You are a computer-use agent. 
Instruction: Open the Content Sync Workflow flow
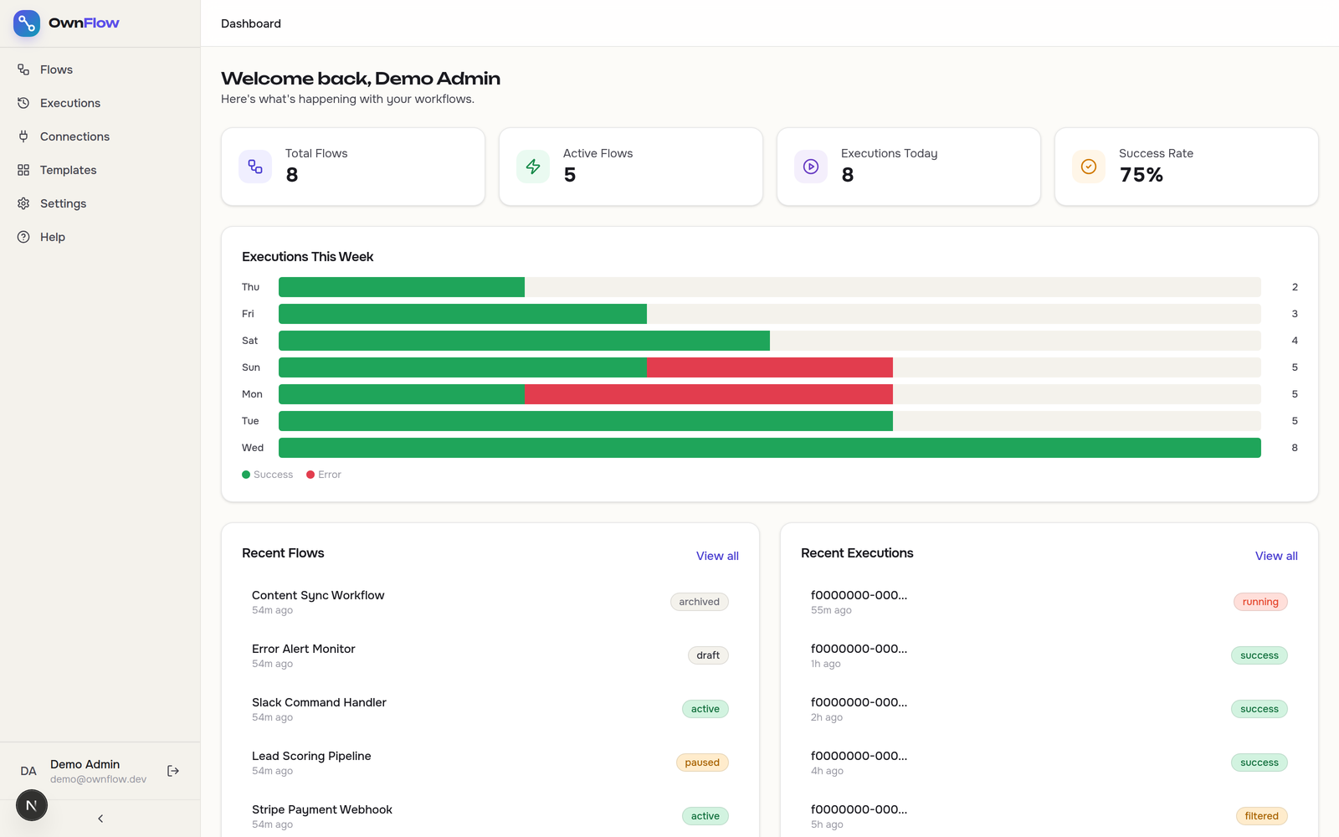pyautogui.click(x=490, y=602)
